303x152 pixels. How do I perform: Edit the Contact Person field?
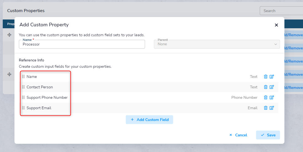272,87
